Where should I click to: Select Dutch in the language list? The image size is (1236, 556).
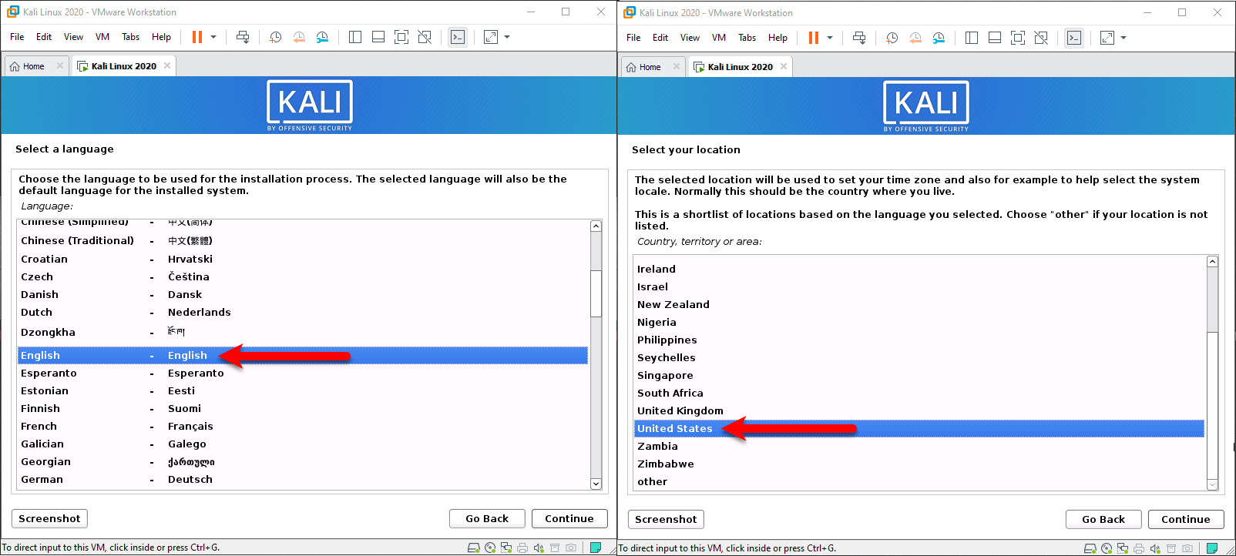(303, 312)
